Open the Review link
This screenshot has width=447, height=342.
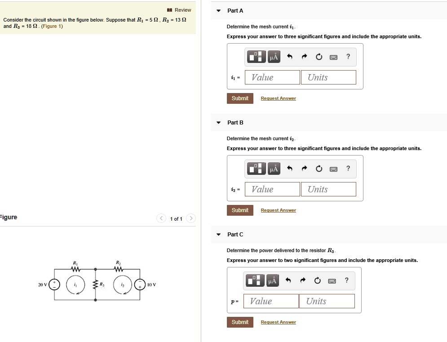coord(179,10)
